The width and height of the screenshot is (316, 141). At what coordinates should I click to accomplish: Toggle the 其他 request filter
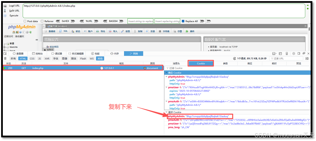pyautogui.click(x=100, y=59)
